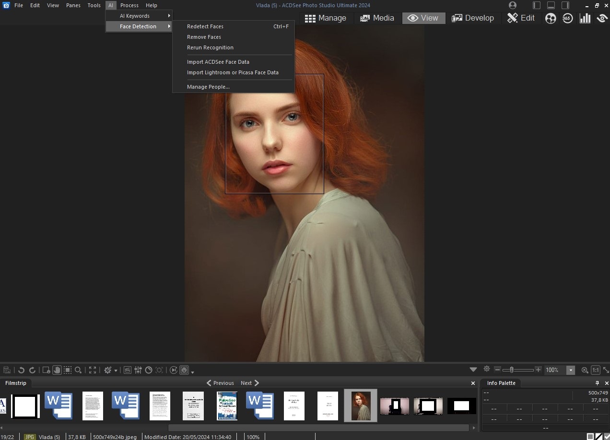Show faces with the smiley face icon
Screen dimensions: 610x440
[x=185, y=370]
